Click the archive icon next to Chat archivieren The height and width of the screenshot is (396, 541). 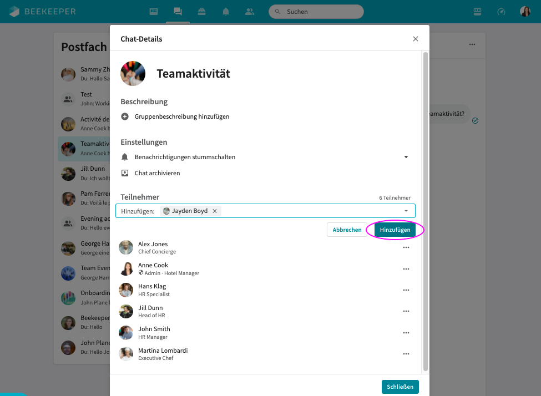click(125, 173)
